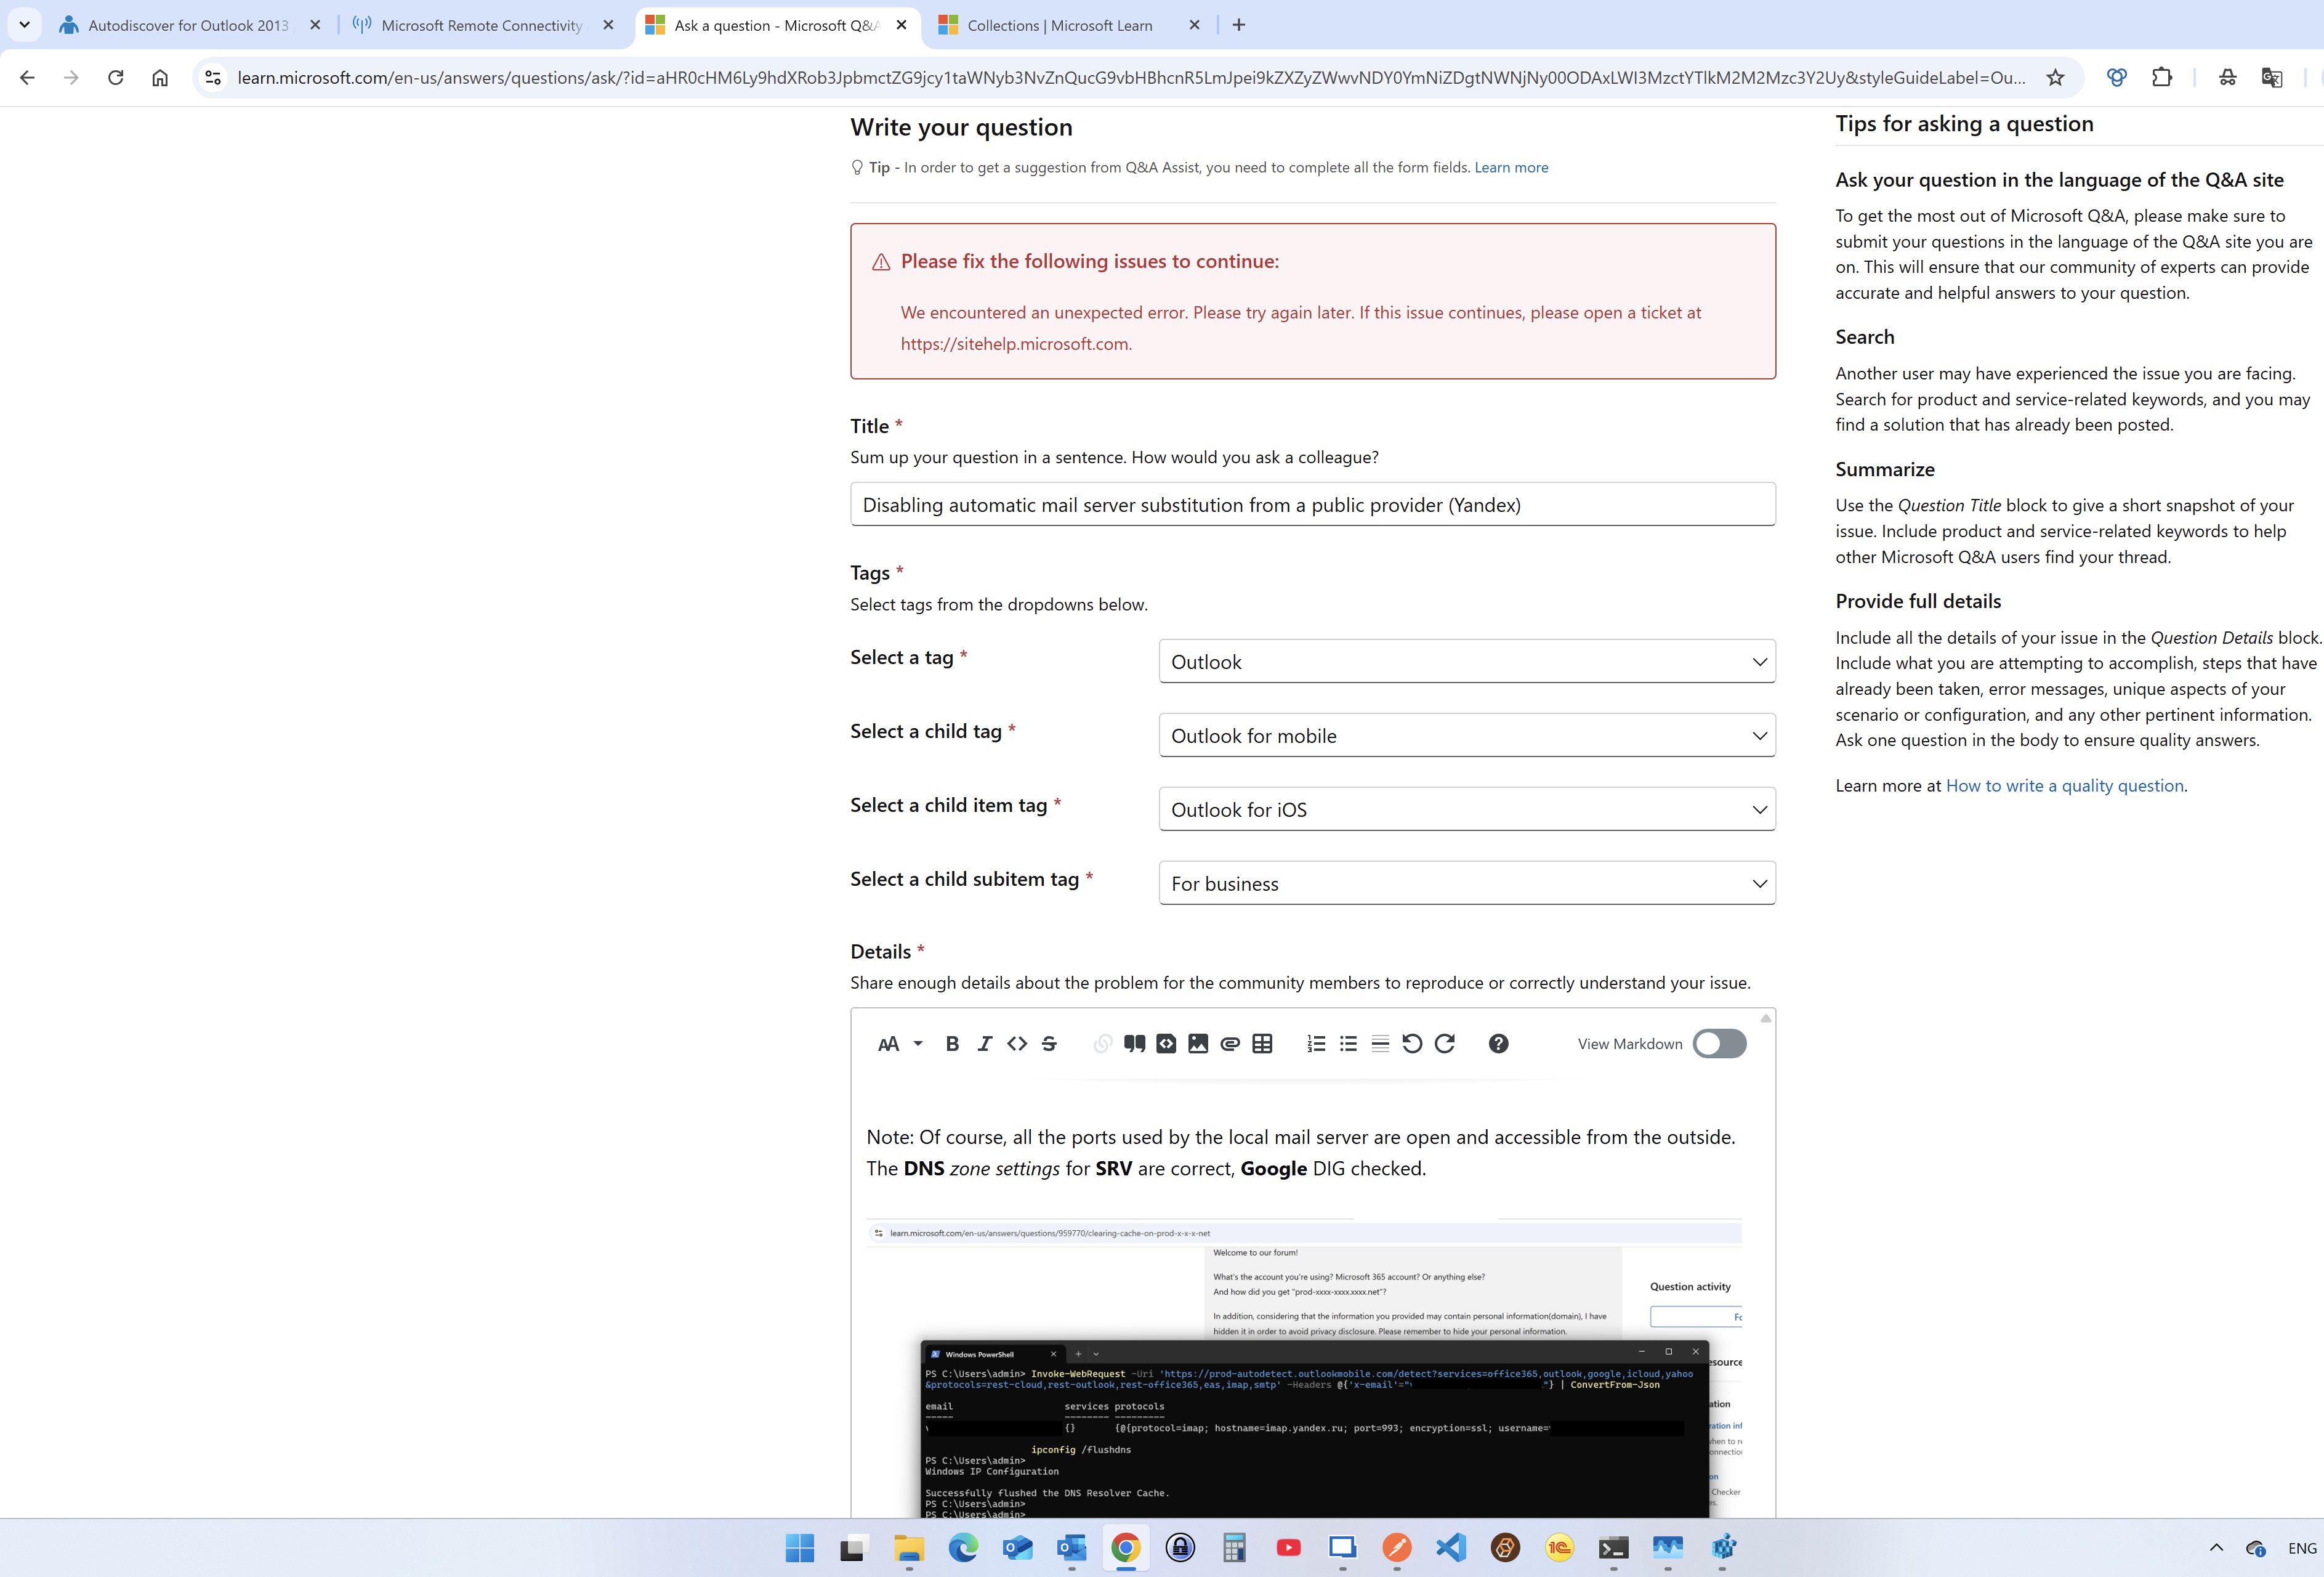Screen dimensions: 2324x1577
Task: Open the child item tag dropdown Outlook for iOS
Action: point(1467,809)
